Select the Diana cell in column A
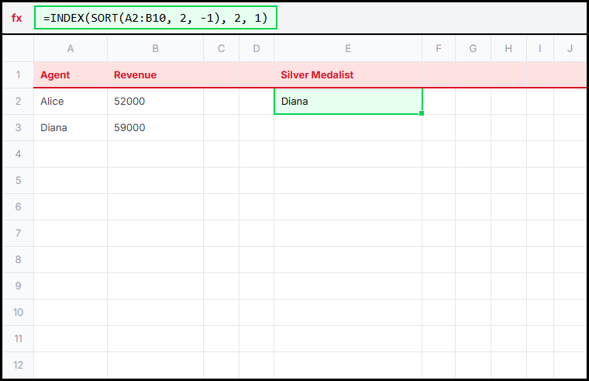This screenshot has width=589, height=381. (x=71, y=128)
